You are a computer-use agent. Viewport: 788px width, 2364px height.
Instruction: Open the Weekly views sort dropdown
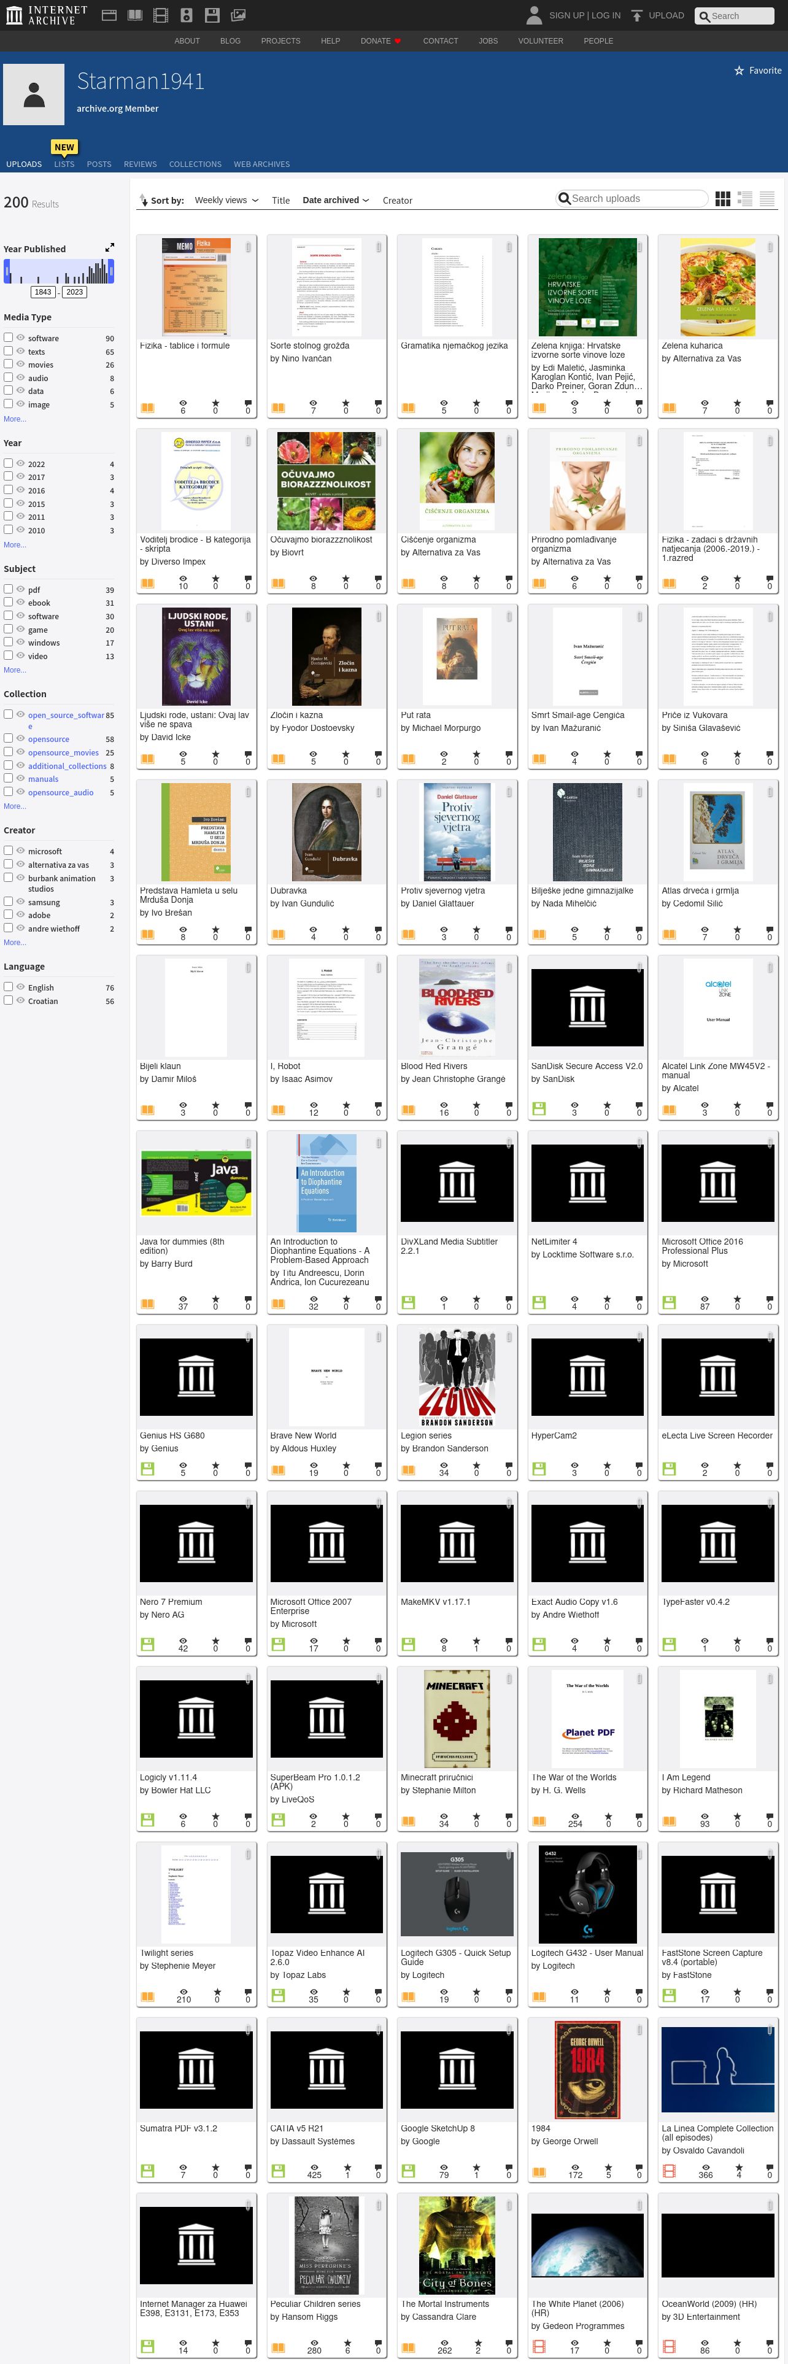(226, 200)
